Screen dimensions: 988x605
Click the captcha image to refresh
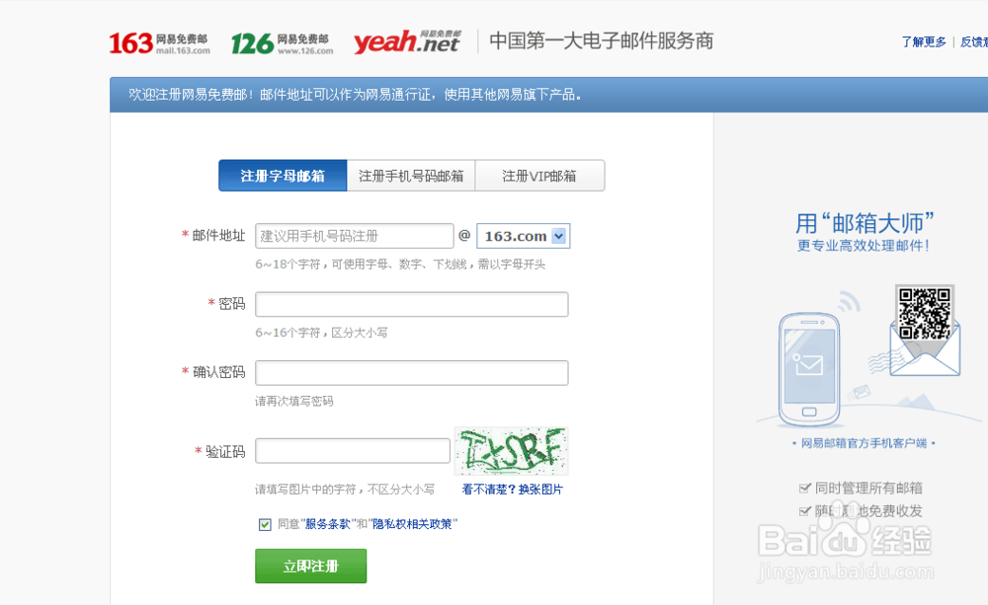coord(511,451)
